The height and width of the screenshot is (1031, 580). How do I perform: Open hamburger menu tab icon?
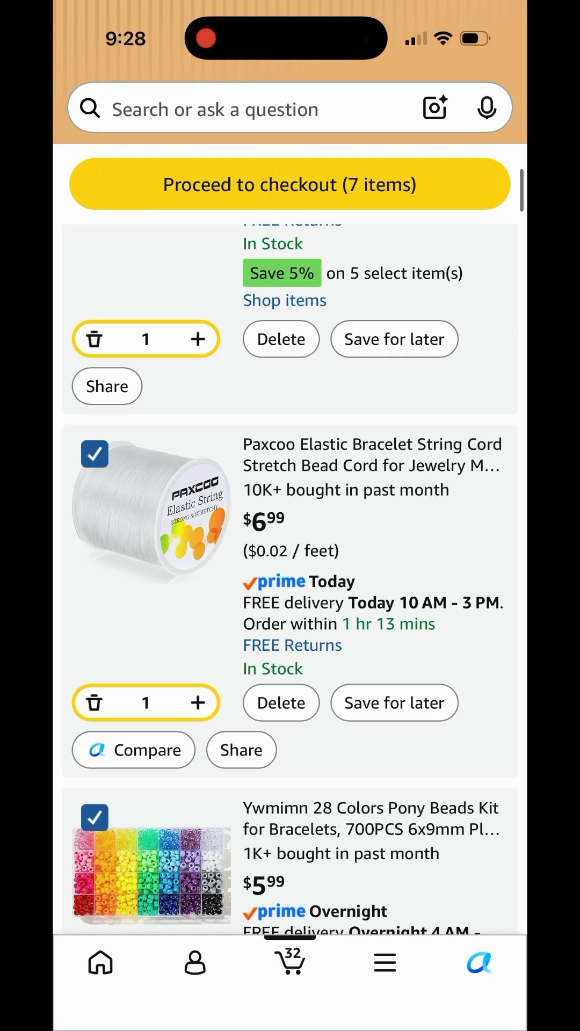click(385, 963)
